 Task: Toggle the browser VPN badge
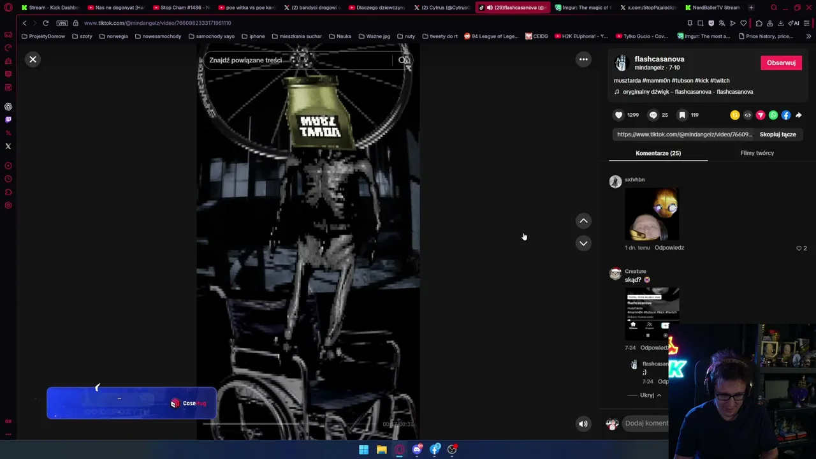pyautogui.click(x=62, y=23)
